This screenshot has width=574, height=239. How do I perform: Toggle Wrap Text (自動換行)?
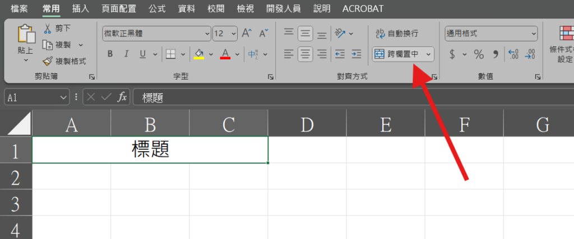point(397,34)
